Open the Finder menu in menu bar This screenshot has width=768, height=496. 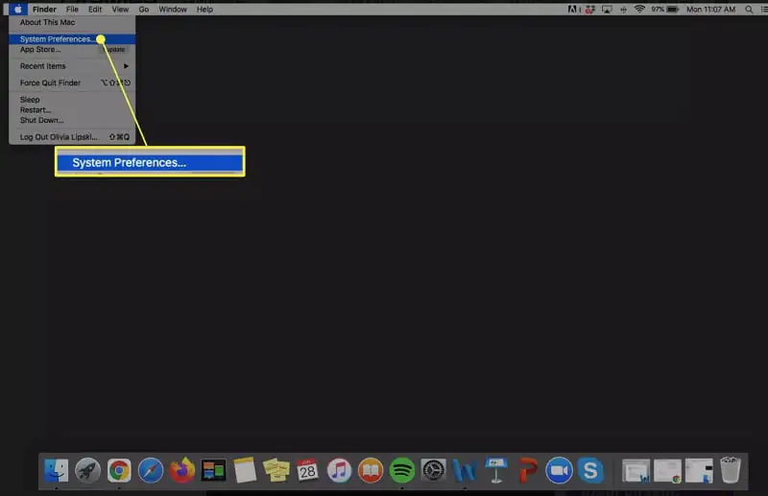44,10
